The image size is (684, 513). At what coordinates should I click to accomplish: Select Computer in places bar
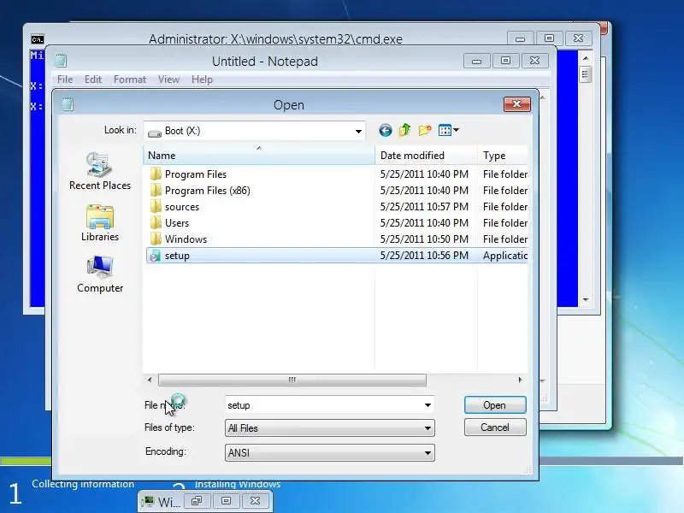pos(100,274)
